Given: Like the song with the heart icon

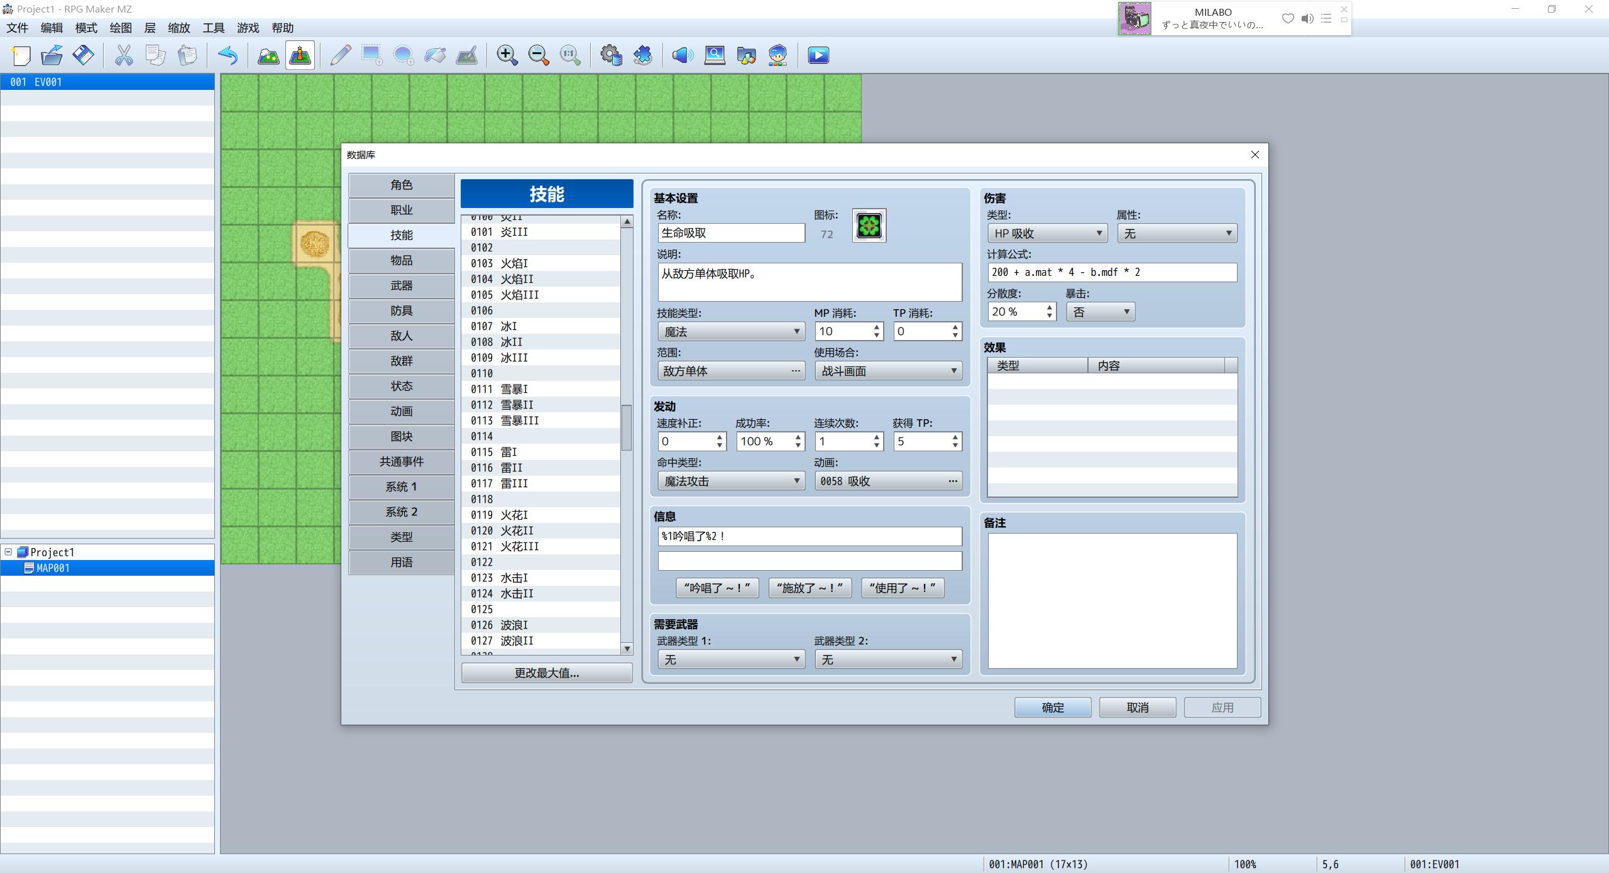Looking at the screenshot, I should tap(1288, 19).
